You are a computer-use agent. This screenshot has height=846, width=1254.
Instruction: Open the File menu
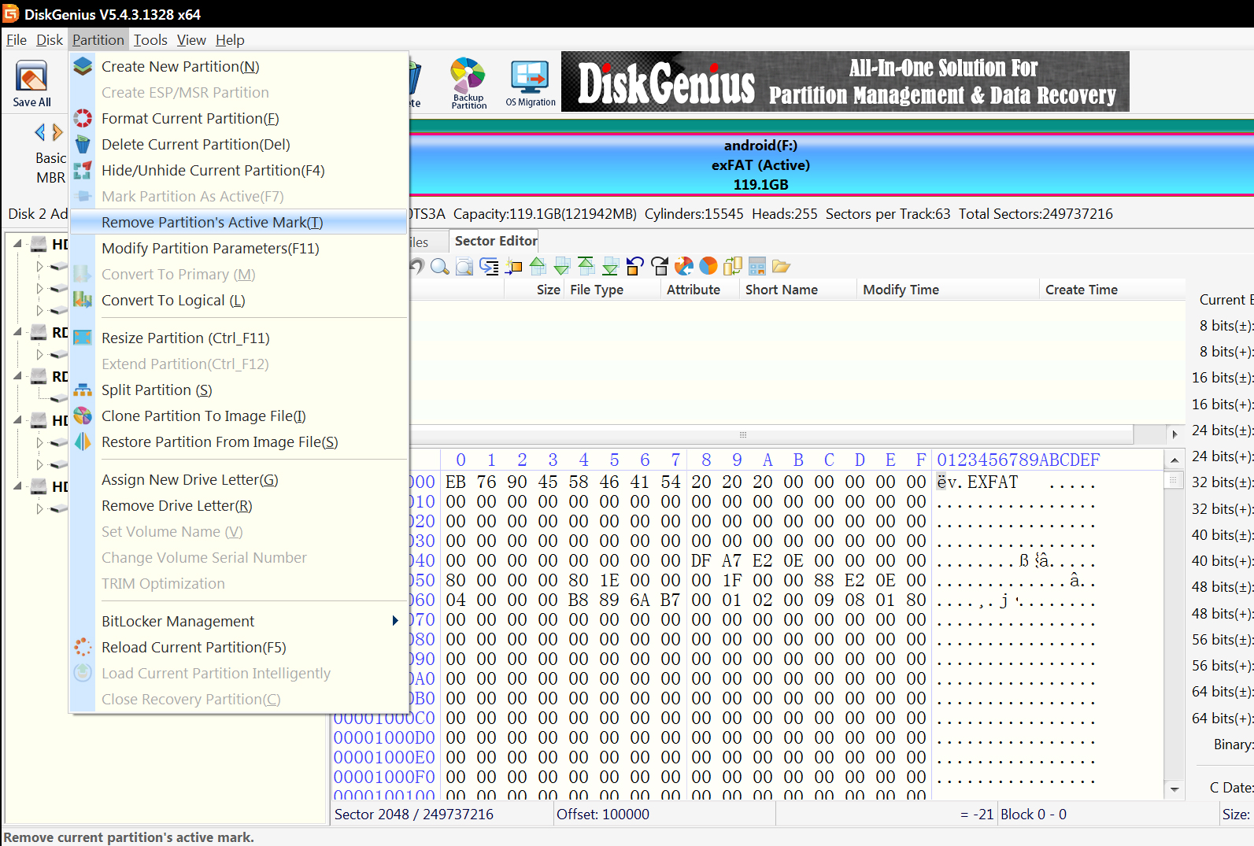pyautogui.click(x=17, y=40)
